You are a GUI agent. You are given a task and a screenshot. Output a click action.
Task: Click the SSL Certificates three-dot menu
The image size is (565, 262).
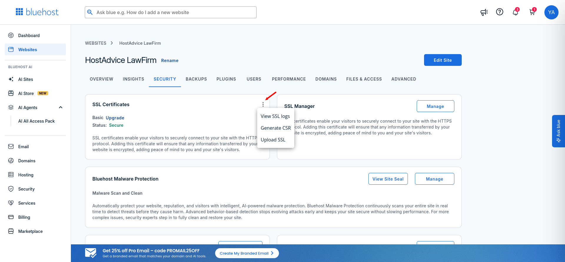pyautogui.click(x=263, y=104)
